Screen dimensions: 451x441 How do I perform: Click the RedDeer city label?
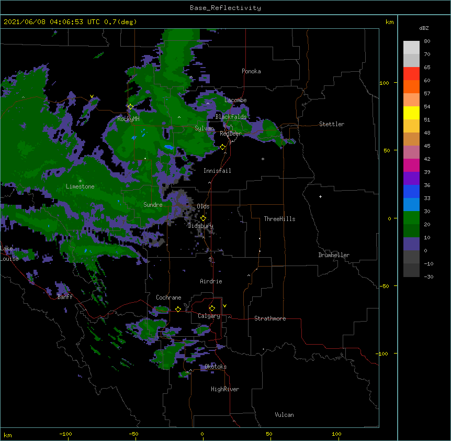230,134
